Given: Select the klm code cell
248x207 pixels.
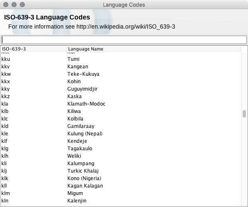Looking at the screenshot, I should point(6,193).
